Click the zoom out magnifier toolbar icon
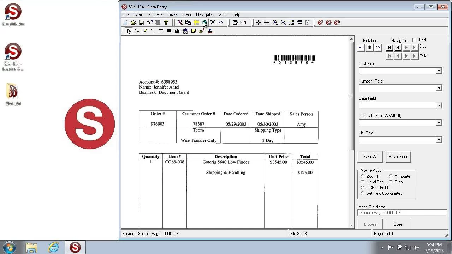This screenshot has width=452, height=254. pyautogui.click(x=283, y=23)
